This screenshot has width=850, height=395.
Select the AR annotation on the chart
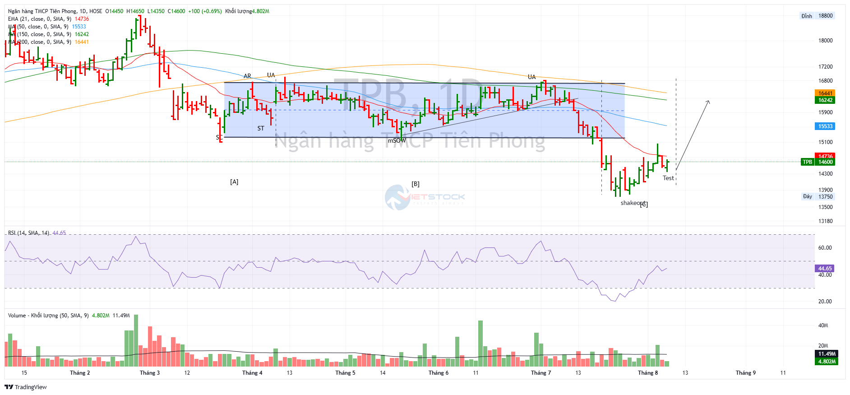pos(247,76)
